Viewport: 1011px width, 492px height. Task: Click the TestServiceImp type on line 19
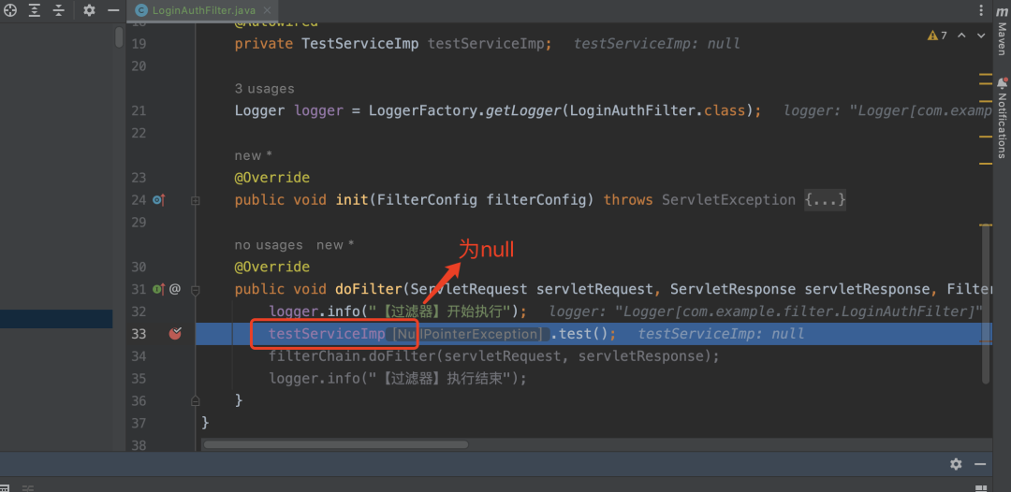click(x=360, y=44)
